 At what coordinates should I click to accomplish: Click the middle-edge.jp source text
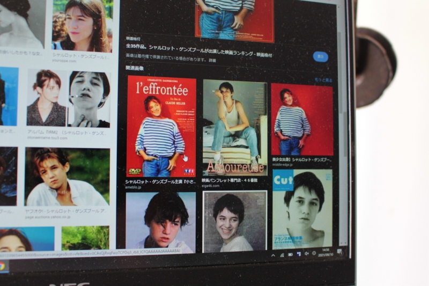(x=283, y=165)
